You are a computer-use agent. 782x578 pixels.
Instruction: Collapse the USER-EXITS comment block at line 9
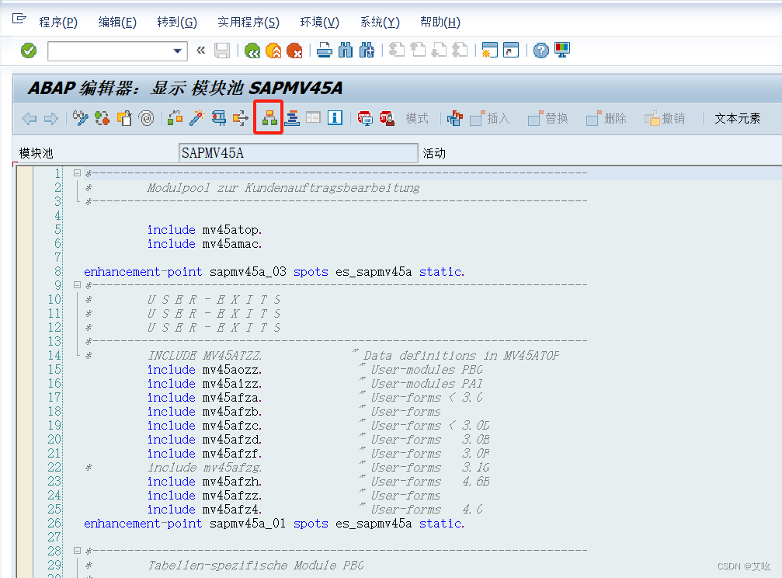click(77, 284)
